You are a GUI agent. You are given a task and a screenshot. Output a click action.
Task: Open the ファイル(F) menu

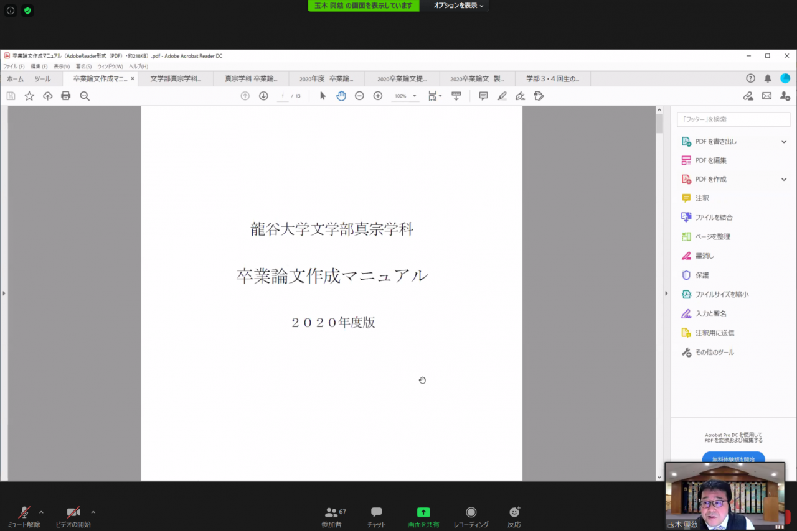tap(14, 67)
